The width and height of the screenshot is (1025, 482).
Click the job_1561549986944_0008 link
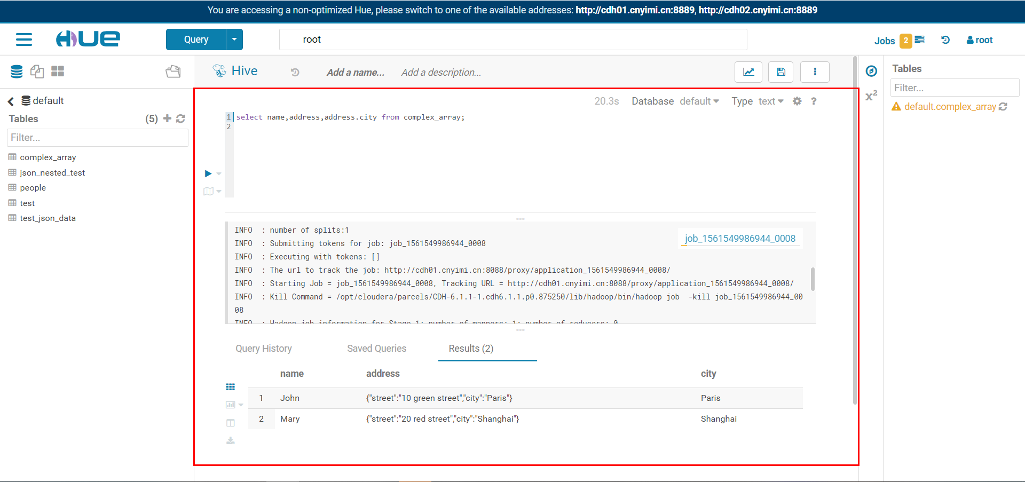(740, 238)
